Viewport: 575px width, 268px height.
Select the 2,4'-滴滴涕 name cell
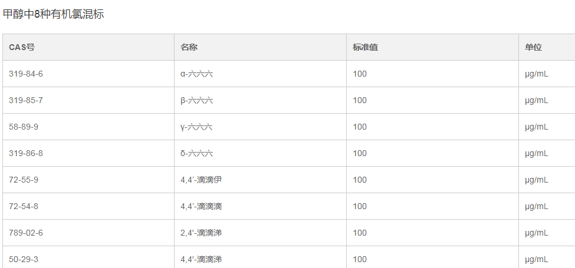tap(201, 233)
